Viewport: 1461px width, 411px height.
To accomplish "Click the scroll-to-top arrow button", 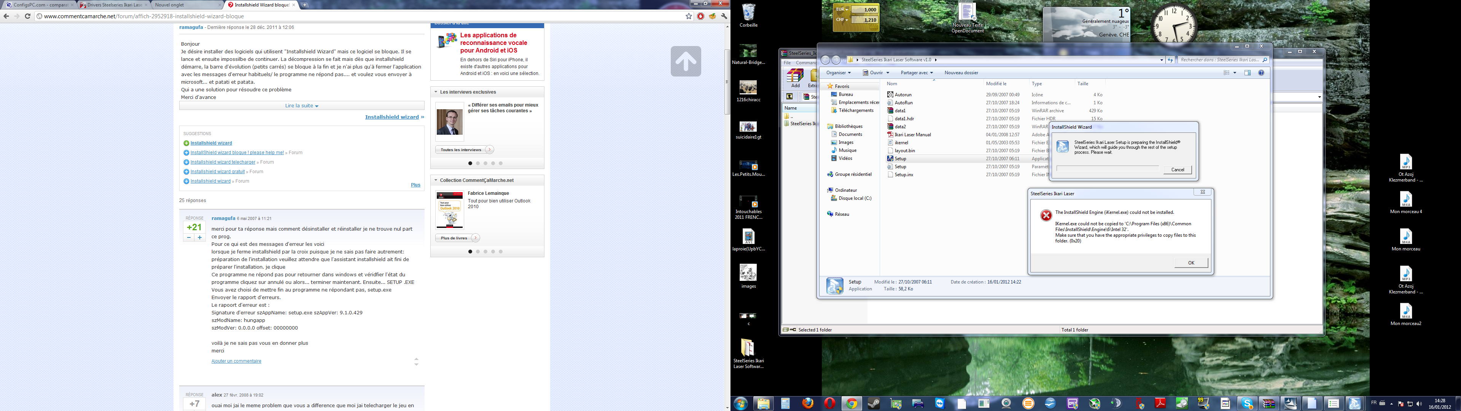I will pos(686,61).
